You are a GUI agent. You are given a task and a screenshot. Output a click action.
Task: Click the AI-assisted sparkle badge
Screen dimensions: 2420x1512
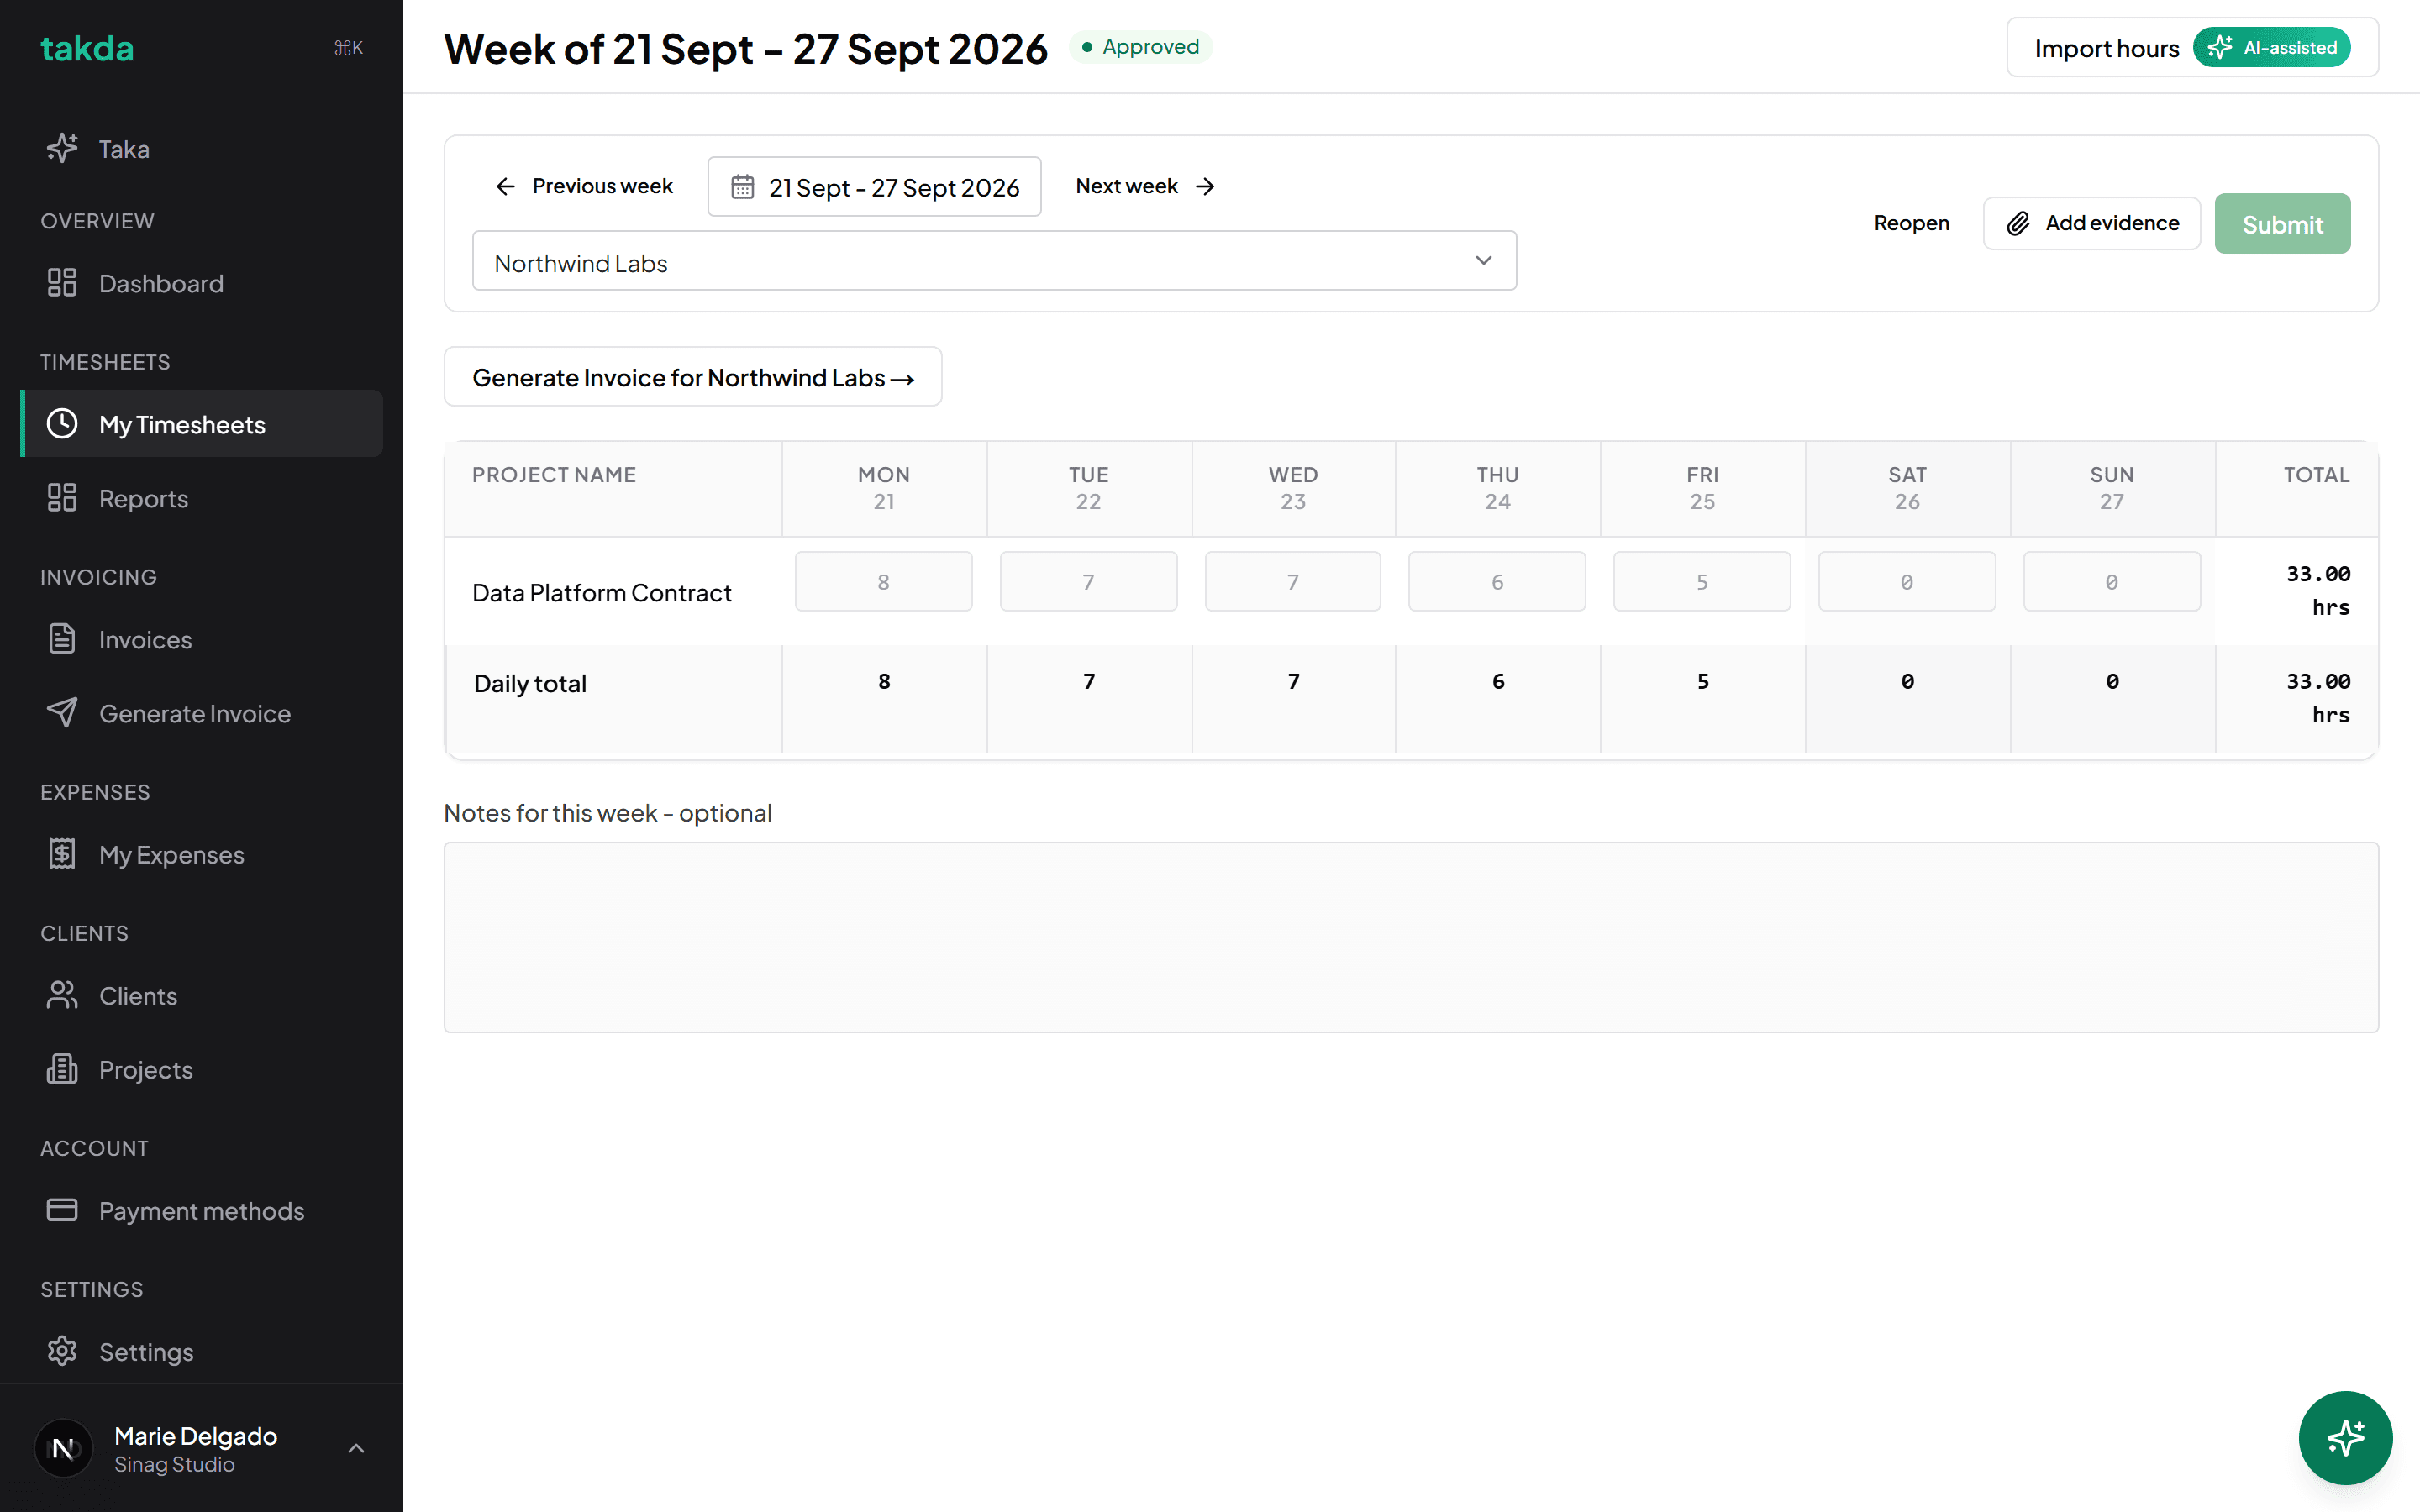tap(2271, 48)
